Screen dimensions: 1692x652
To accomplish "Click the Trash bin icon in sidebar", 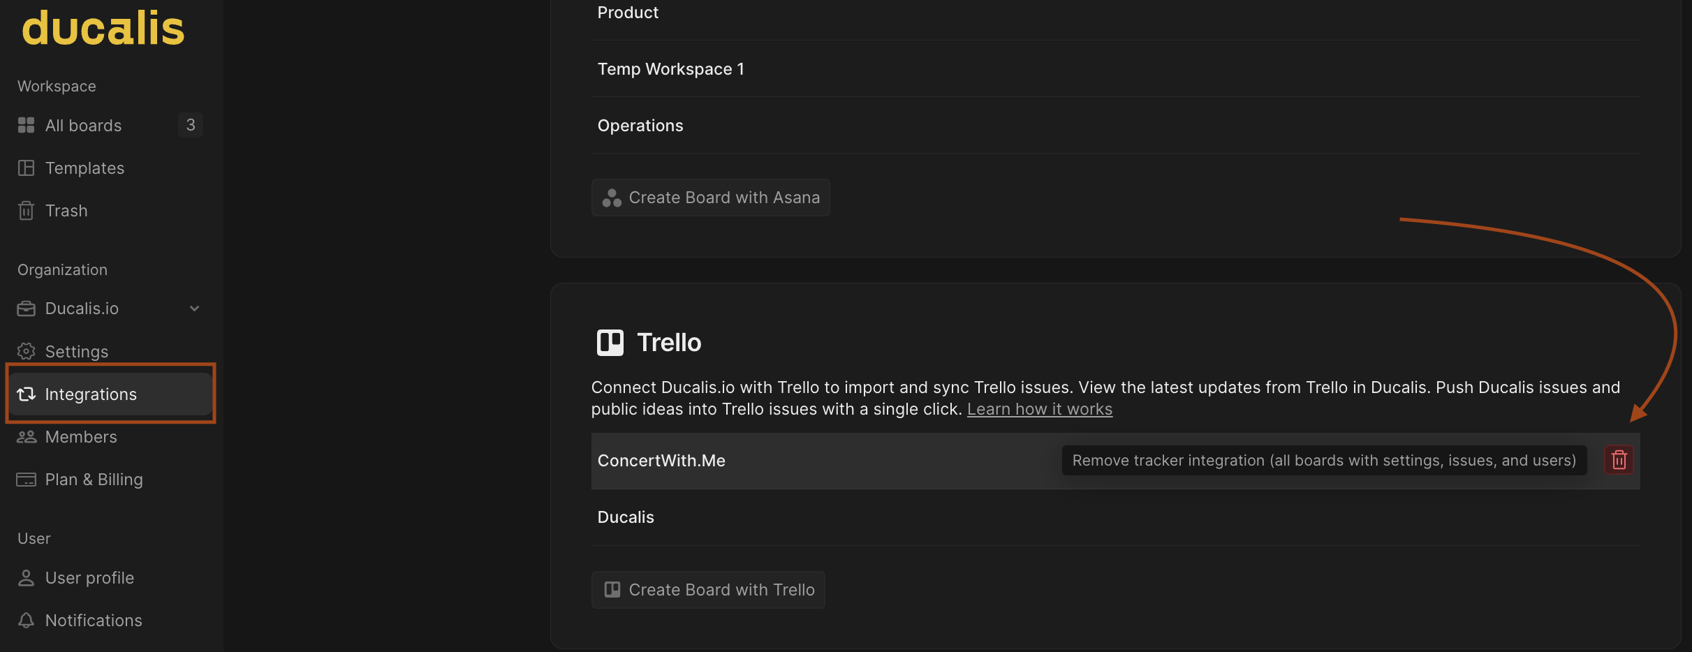I will (26, 211).
